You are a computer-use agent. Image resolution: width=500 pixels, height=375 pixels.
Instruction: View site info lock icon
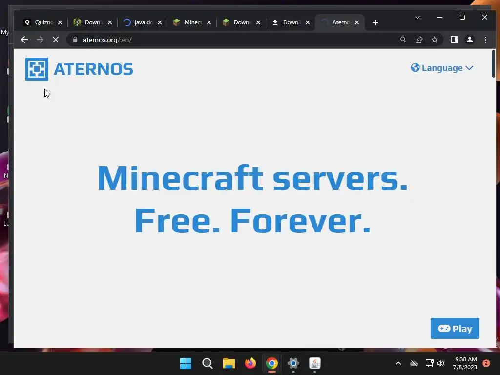point(75,40)
